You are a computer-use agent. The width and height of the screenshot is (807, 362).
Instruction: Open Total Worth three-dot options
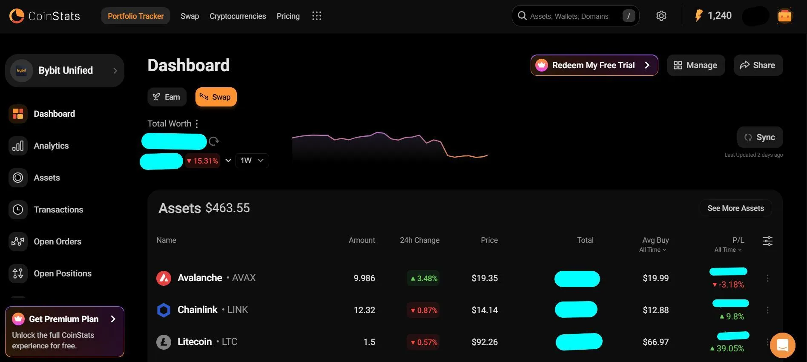click(196, 124)
